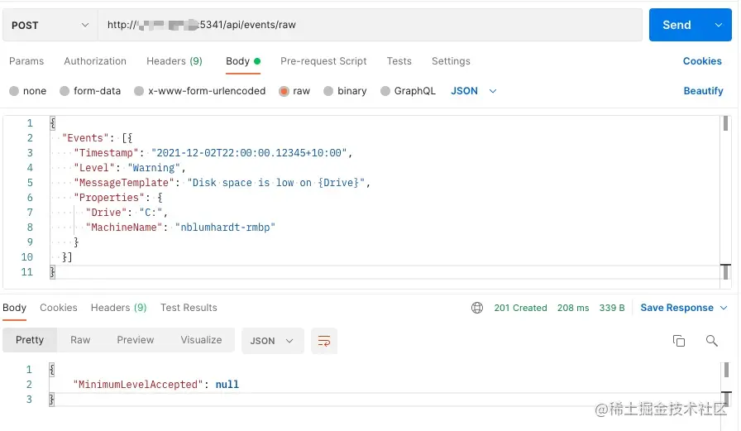Click the 201 Created status text
This screenshot has height=431, width=741.
[520, 308]
